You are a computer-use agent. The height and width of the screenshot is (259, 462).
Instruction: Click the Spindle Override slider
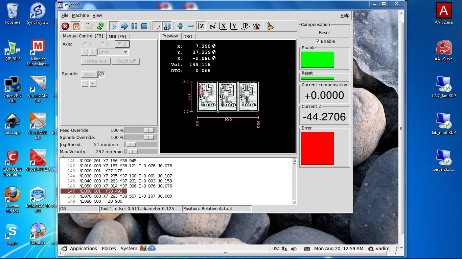pos(141,138)
